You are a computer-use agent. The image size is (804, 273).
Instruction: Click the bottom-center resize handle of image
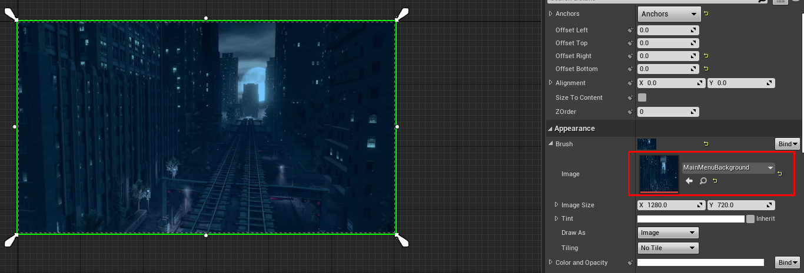(x=206, y=235)
